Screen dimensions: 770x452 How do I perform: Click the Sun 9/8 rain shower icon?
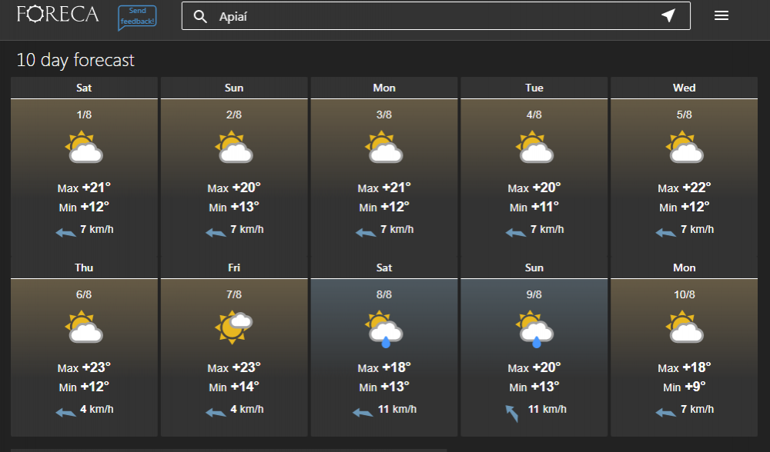534,327
